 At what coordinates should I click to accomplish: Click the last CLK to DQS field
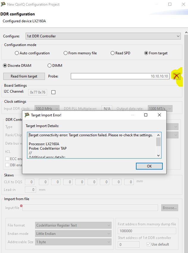[129, 182]
